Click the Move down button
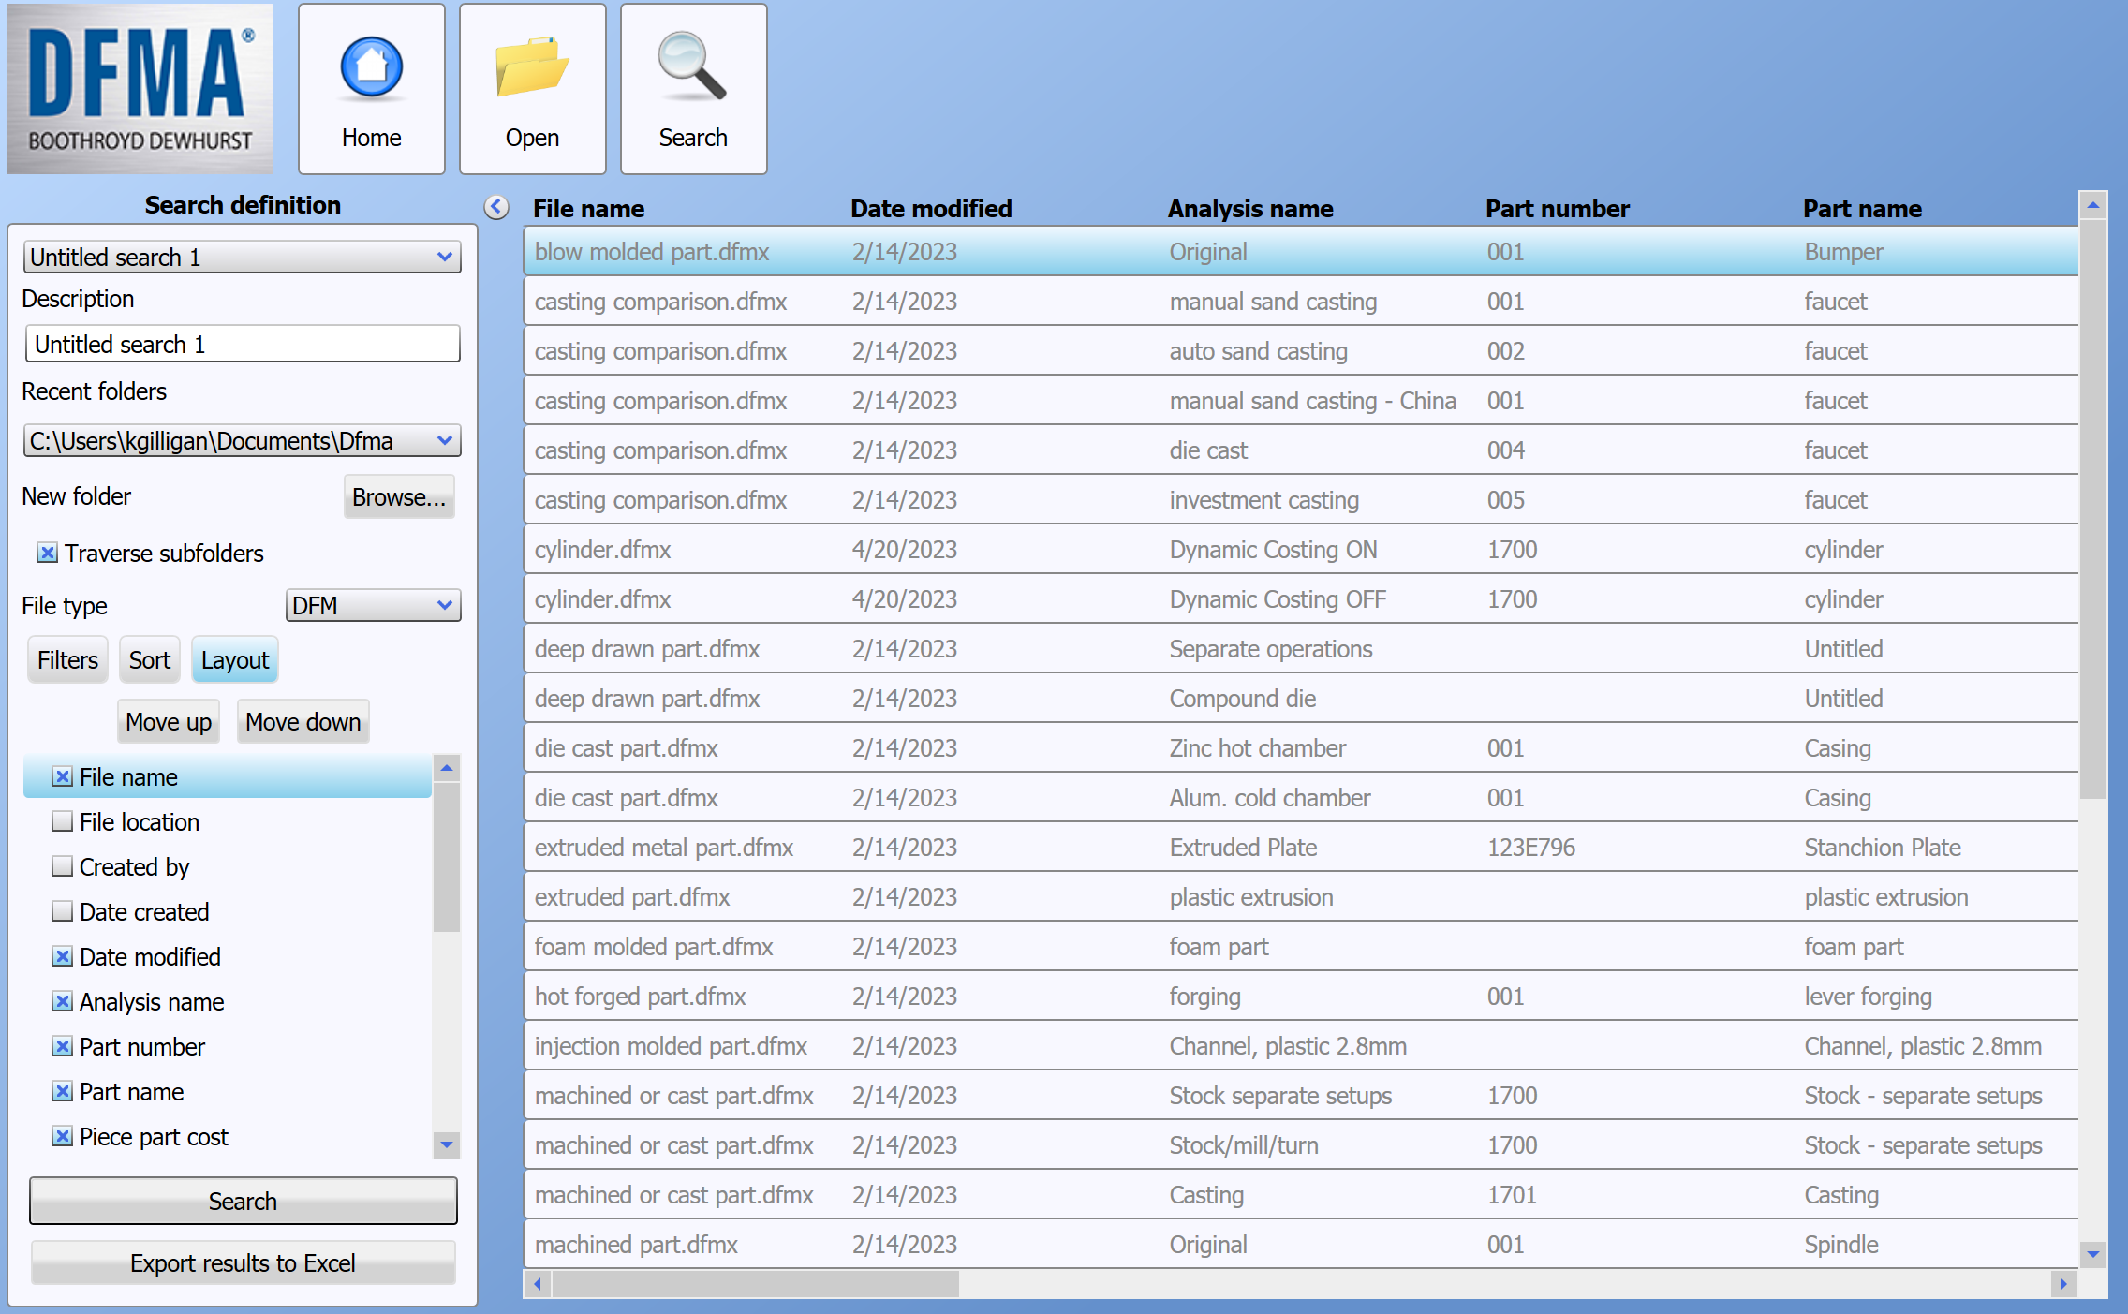This screenshot has height=1314, width=2128. pyautogui.click(x=303, y=721)
